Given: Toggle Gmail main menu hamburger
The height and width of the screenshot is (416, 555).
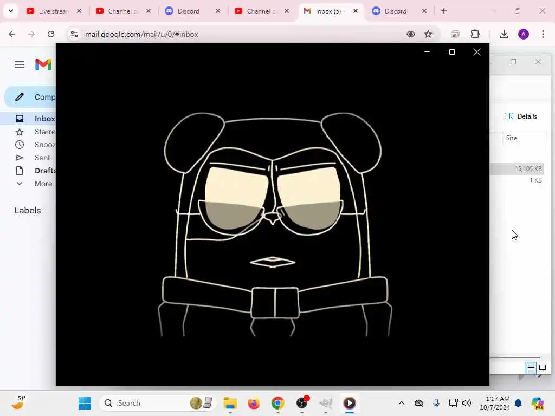Looking at the screenshot, I should click(20, 64).
